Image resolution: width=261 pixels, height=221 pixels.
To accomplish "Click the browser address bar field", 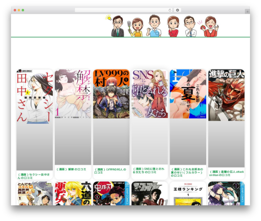I will [x=123, y=10].
